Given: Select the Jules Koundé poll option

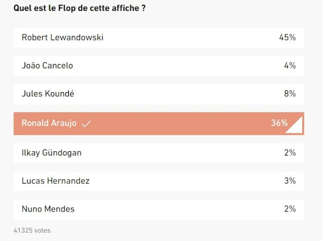Looking at the screenshot, I should (159, 94).
